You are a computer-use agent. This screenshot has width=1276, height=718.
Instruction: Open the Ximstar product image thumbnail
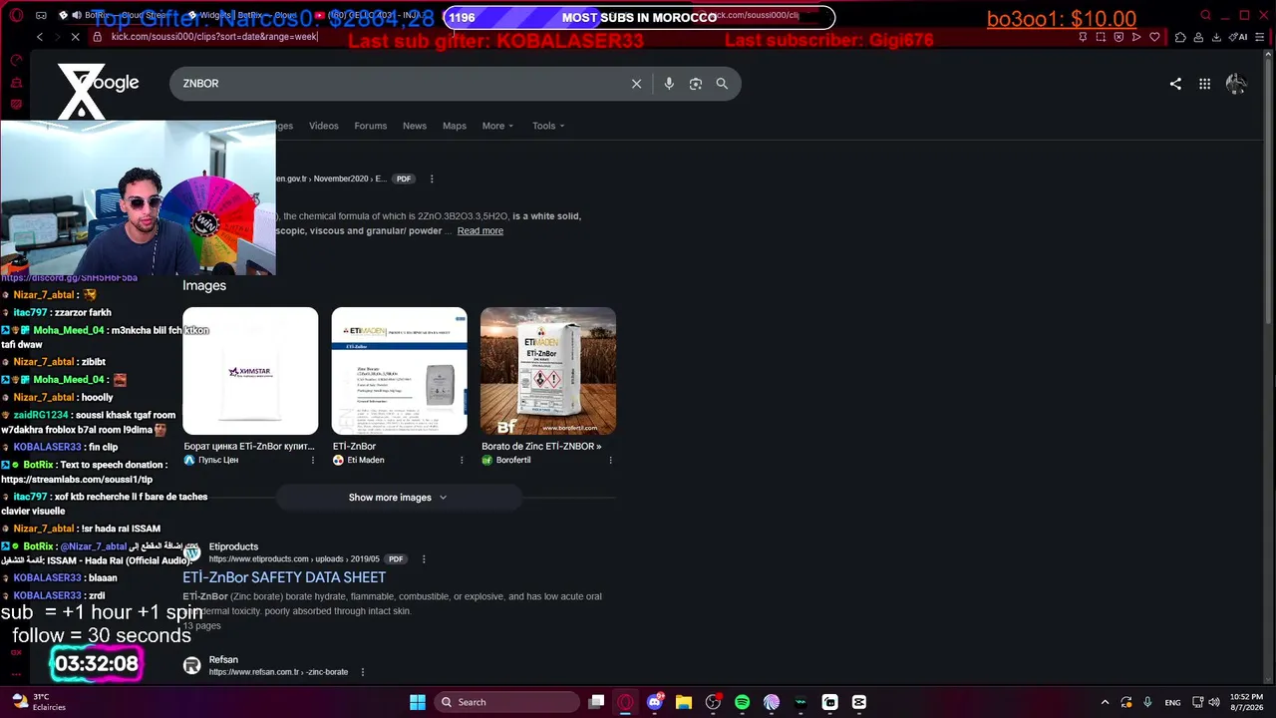[x=250, y=371]
